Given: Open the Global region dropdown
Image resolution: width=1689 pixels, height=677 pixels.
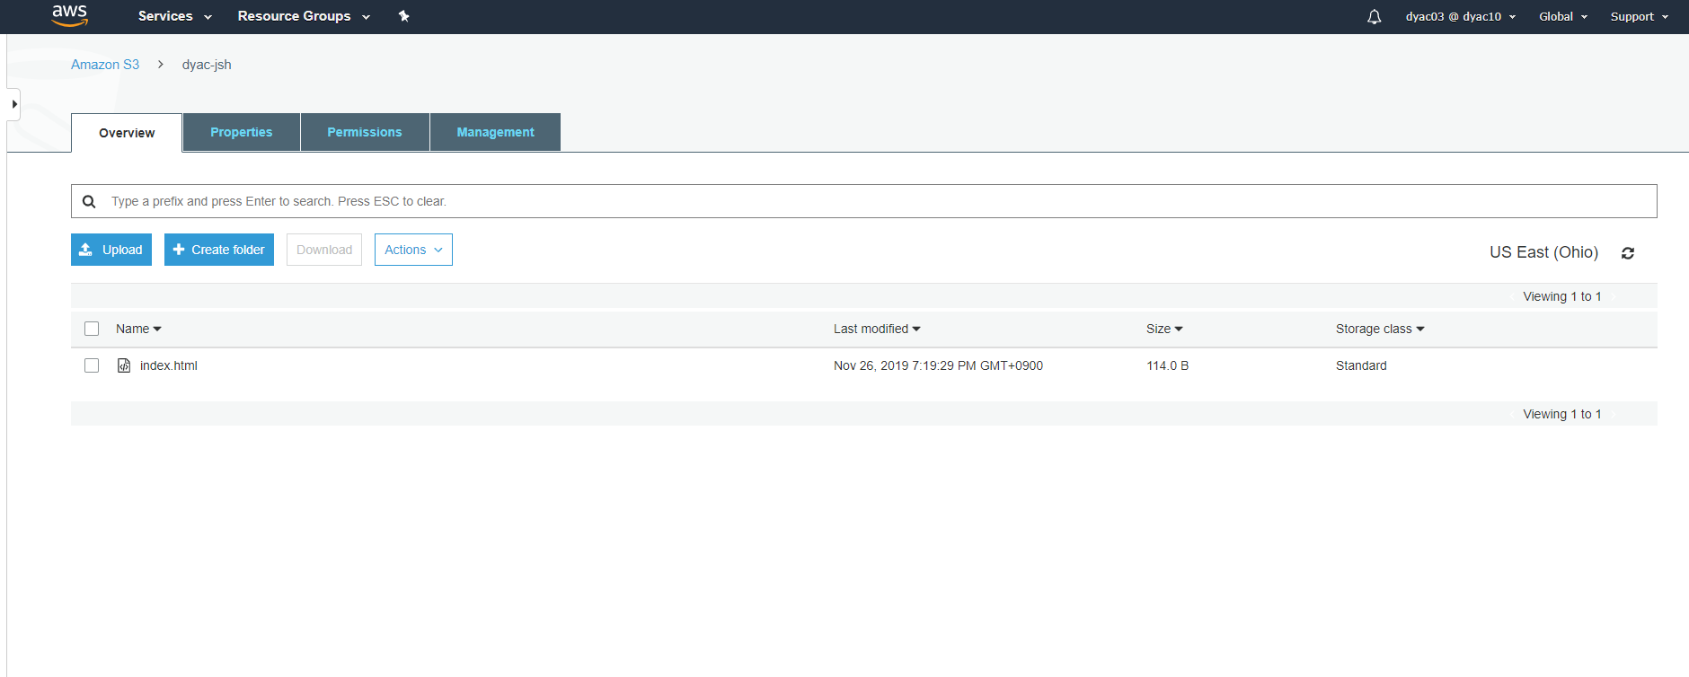Looking at the screenshot, I should pyautogui.click(x=1562, y=16).
